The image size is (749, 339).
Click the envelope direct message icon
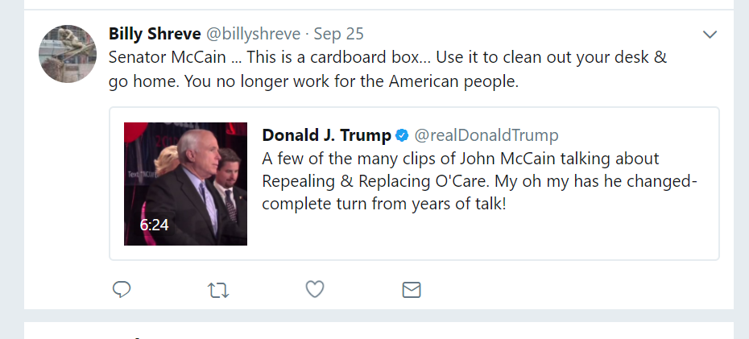(x=412, y=289)
